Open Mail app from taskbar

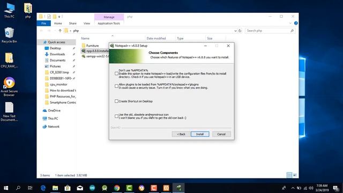(x=80, y=188)
